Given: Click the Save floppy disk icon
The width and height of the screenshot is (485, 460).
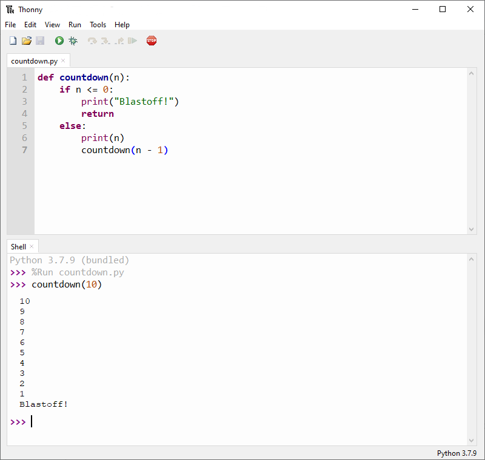Looking at the screenshot, I should tap(40, 41).
